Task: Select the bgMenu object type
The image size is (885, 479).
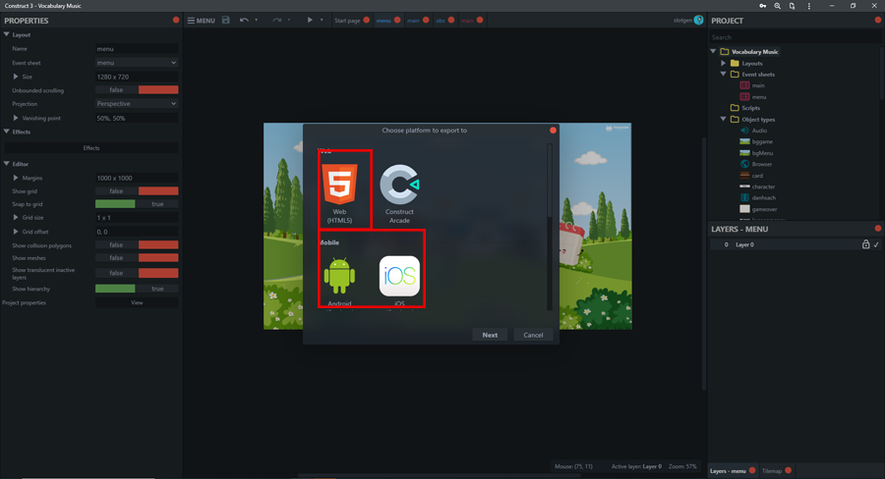Action: tap(762, 153)
